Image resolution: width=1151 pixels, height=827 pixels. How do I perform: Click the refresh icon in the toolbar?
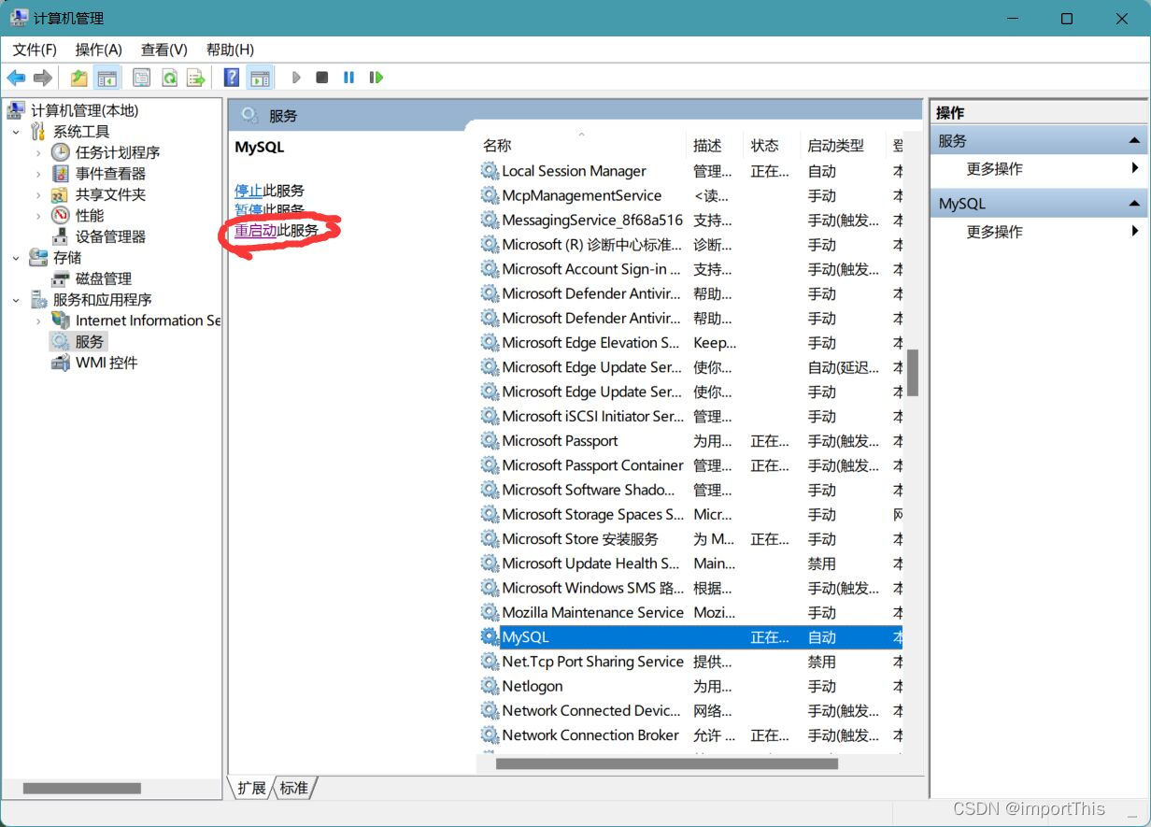point(169,77)
